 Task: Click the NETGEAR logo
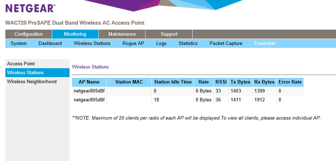pos(30,8)
